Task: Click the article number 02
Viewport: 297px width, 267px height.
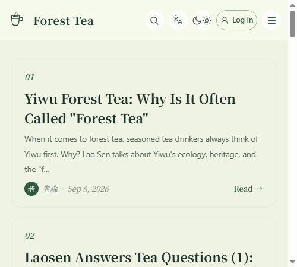Action: (30, 236)
